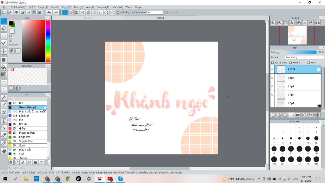Toggle the snap-off button in toolbar
This screenshot has height=183, width=325.
pos(65,12)
